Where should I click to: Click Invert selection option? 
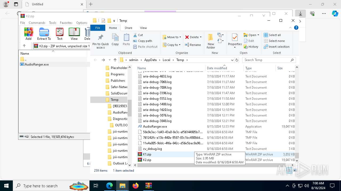click(277, 47)
